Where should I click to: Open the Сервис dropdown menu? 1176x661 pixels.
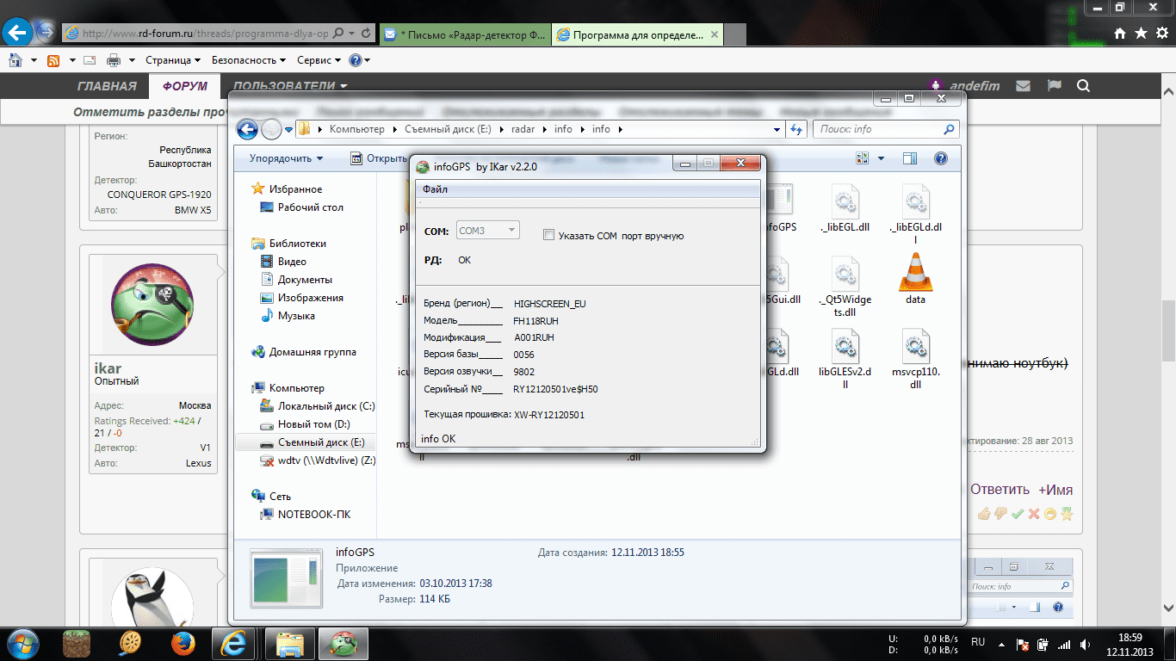(x=319, y=60)
